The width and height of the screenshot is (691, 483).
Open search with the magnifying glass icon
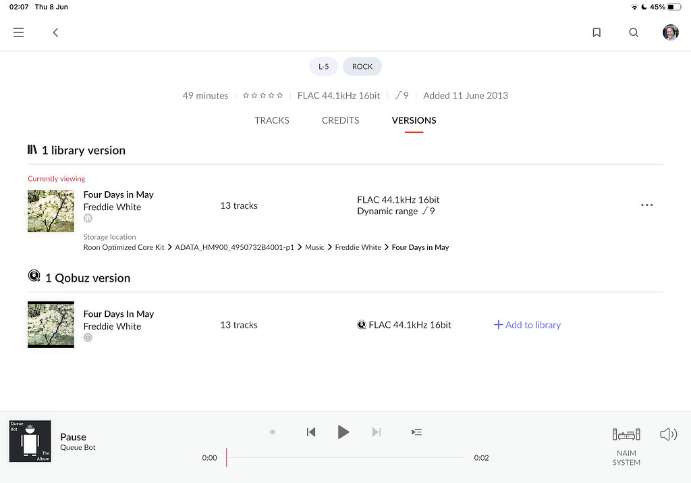tap(633, 32)
